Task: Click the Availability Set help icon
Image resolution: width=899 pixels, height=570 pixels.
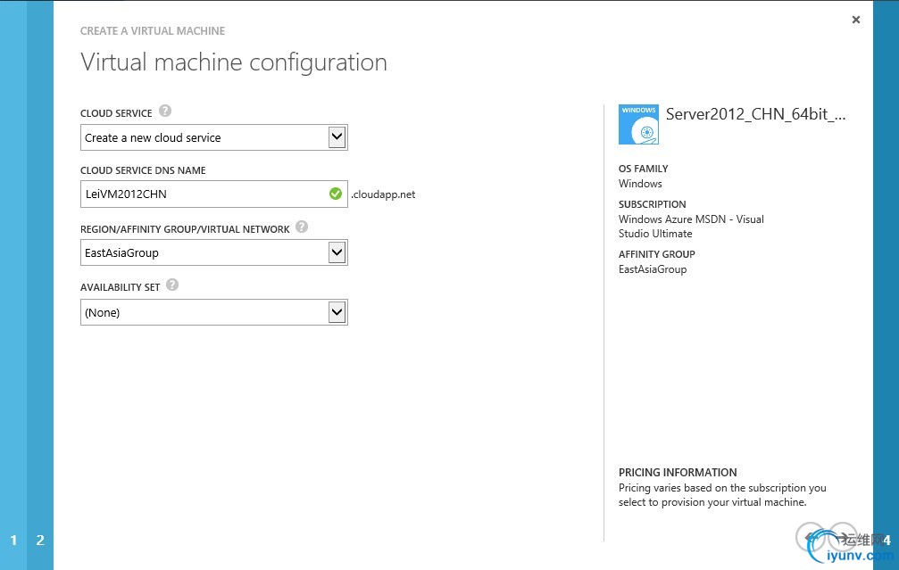Action: click(172, 285)
